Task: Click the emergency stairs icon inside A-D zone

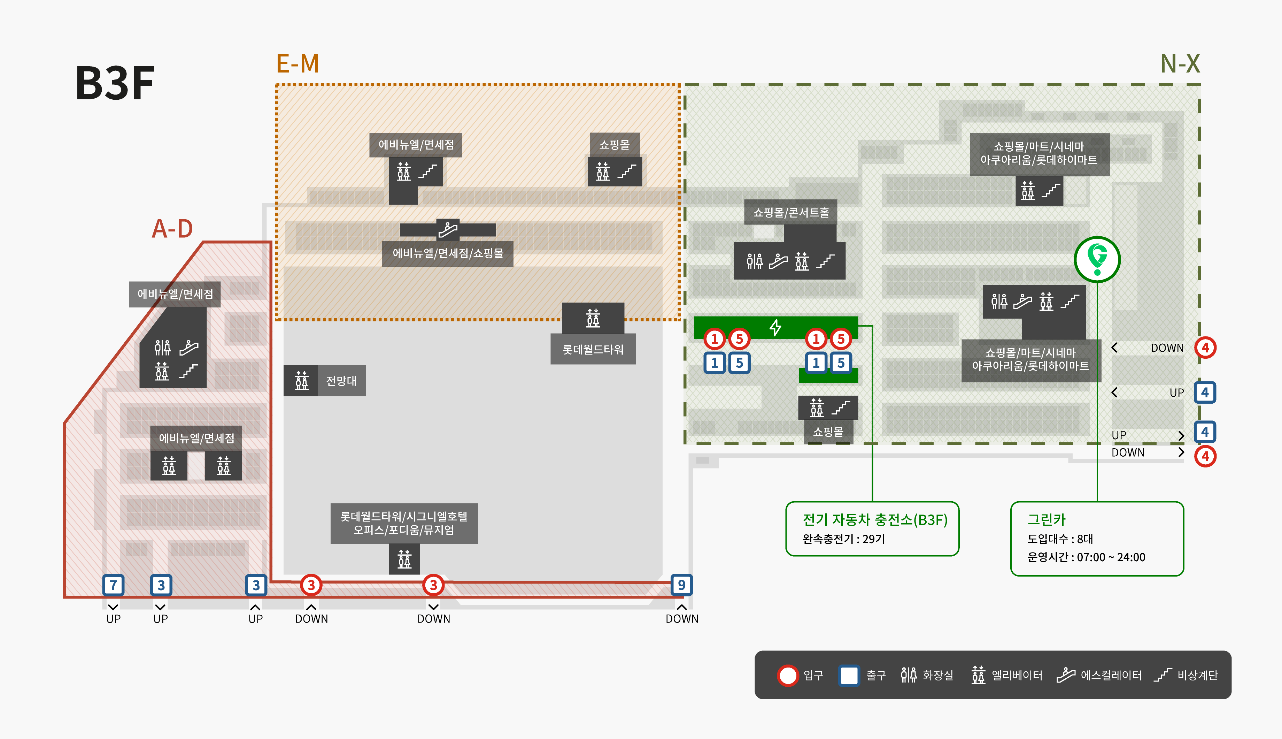Action: pos(188,372)
